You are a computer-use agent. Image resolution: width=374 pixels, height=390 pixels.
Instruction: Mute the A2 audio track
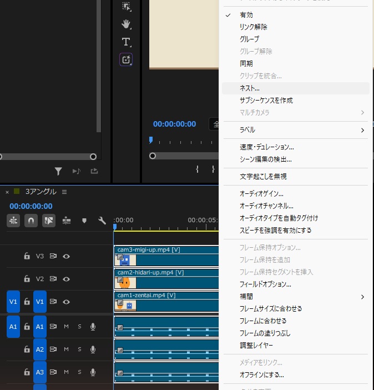66,349
